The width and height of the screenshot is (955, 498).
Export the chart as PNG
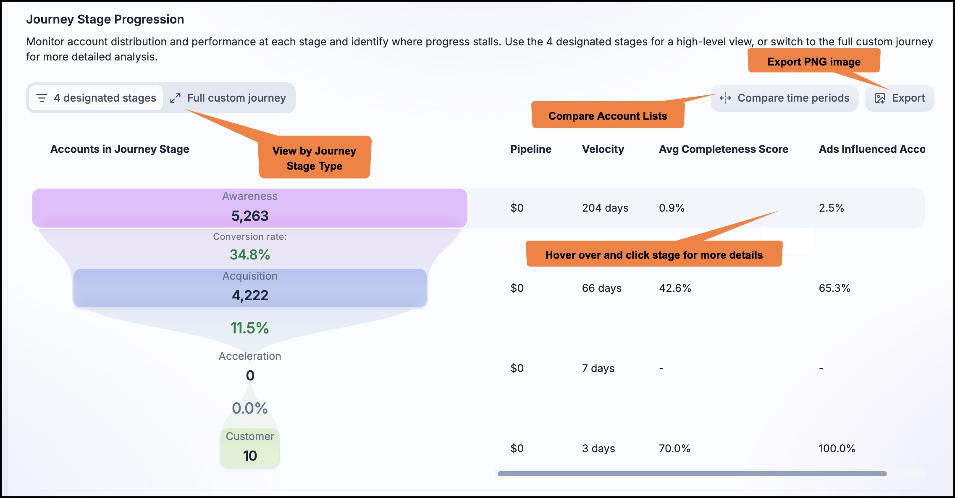point(900,98)
